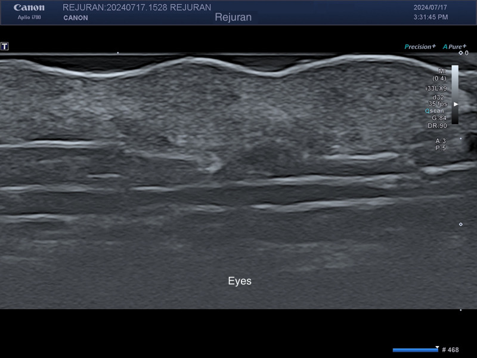Select the Precision+ imaging indicator
477x358 pixels.
click(x=420, y=47)
